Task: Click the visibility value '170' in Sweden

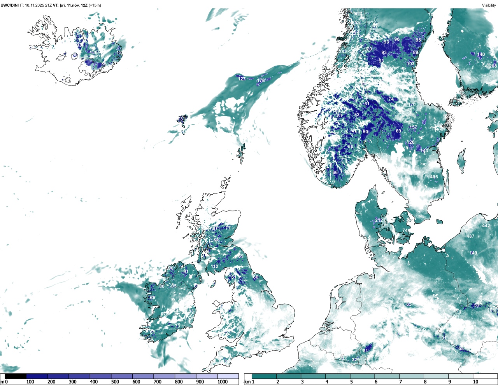Action: (x=412, y=105)
